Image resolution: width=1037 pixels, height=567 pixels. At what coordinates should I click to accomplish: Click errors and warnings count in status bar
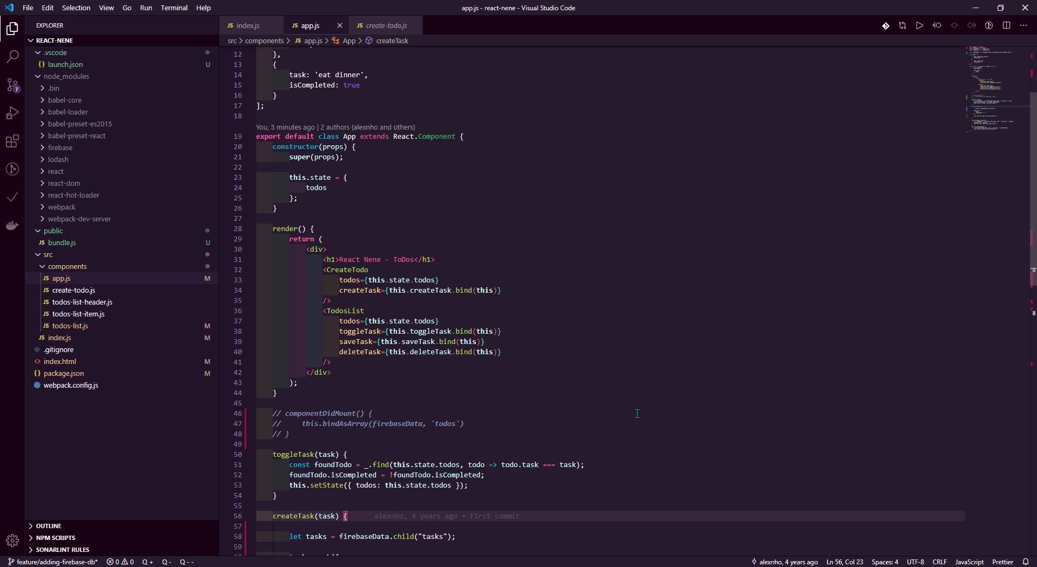(x=120, y=562)
